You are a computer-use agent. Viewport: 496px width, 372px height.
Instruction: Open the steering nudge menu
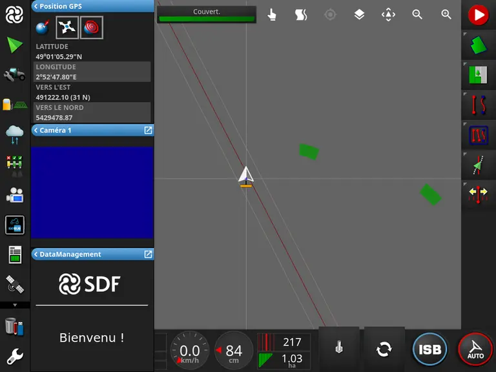click(x=479, y=165)
